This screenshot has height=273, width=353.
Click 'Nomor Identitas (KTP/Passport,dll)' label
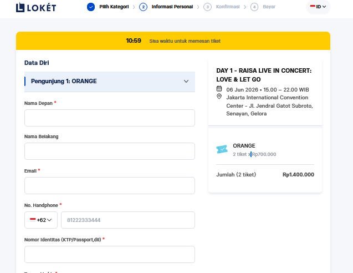[x=63, y=240]
